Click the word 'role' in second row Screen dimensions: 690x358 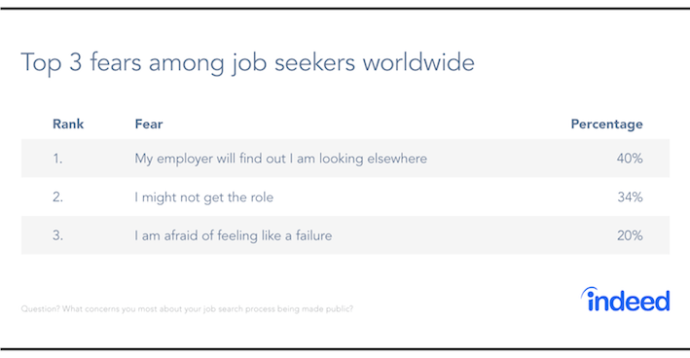[x=262, y=197]
